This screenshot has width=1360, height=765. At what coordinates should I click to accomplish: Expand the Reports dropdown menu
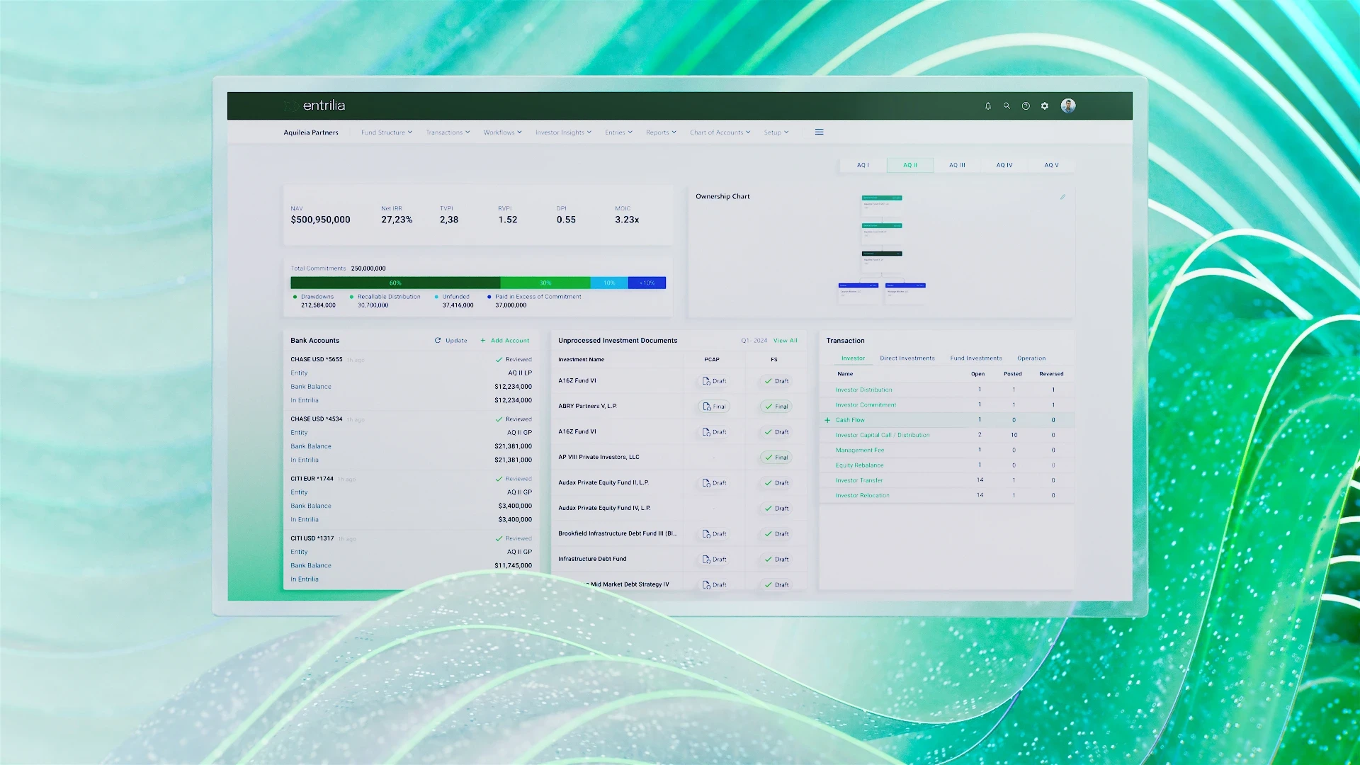[661, 132]
